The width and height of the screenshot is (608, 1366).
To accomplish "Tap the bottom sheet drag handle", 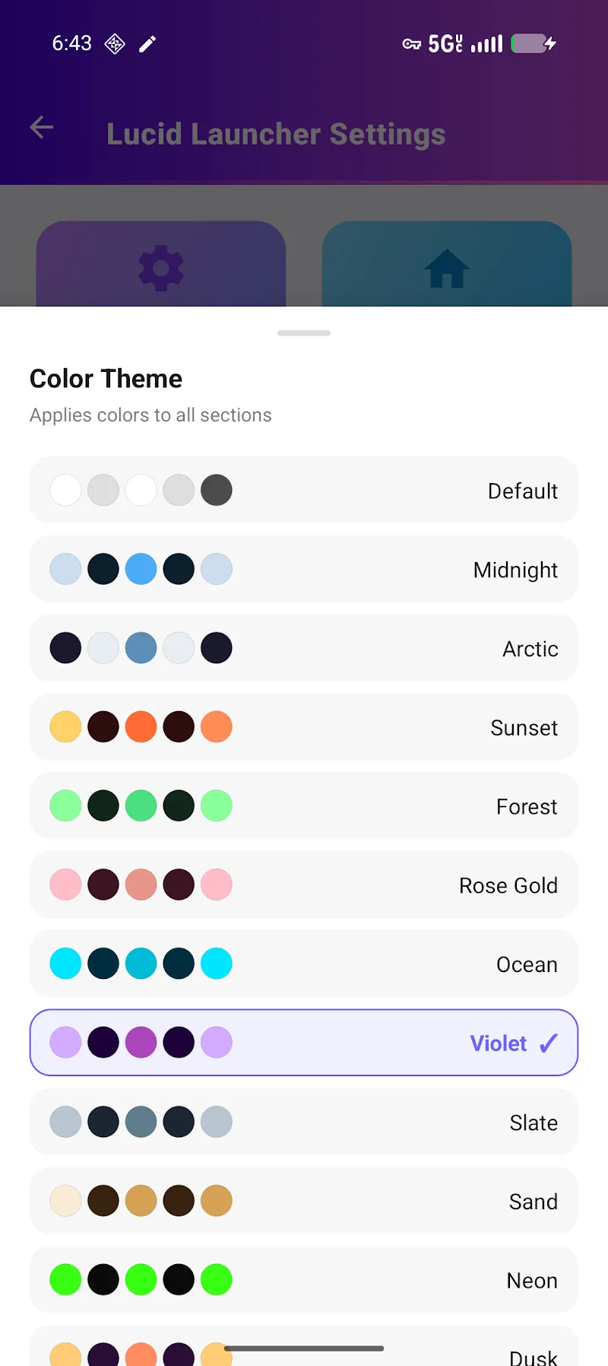I will (x=304, y=333).
